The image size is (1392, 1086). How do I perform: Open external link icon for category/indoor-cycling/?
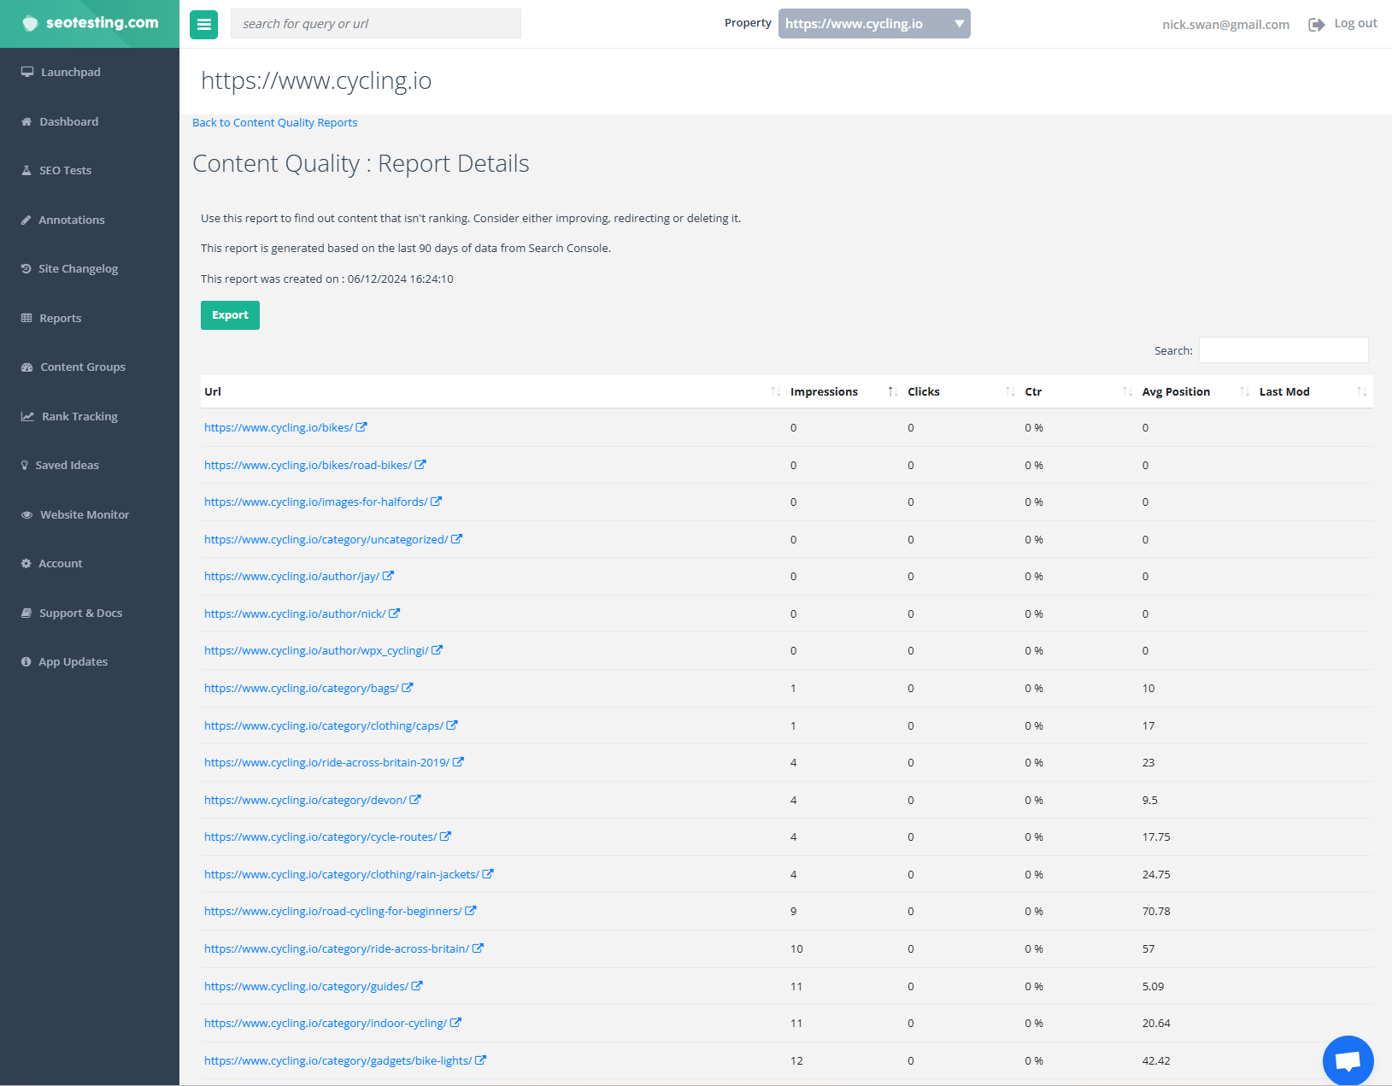[x=455, y=1023]
